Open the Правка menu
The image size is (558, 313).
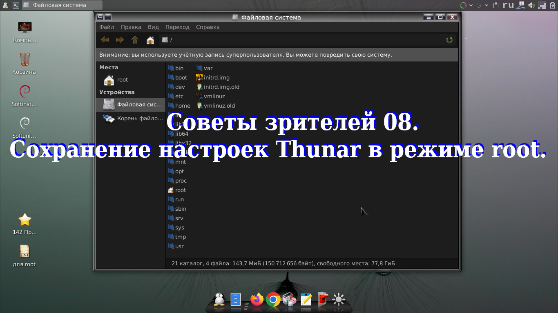[131, 27]
